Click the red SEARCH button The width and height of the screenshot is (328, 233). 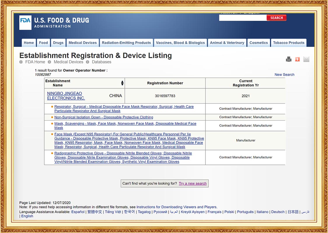[277, 18]
